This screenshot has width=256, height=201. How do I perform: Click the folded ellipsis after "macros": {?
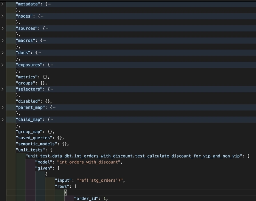[44, 40]
